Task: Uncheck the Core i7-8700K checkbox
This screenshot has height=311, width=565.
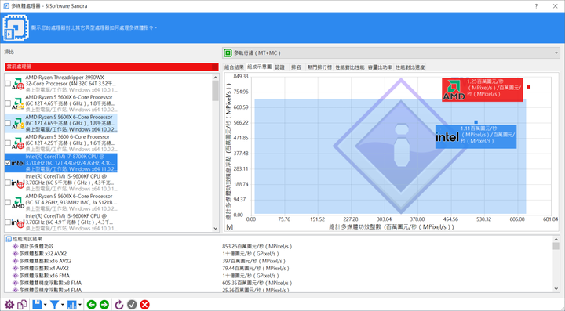Action: click(x=8, y=163)
